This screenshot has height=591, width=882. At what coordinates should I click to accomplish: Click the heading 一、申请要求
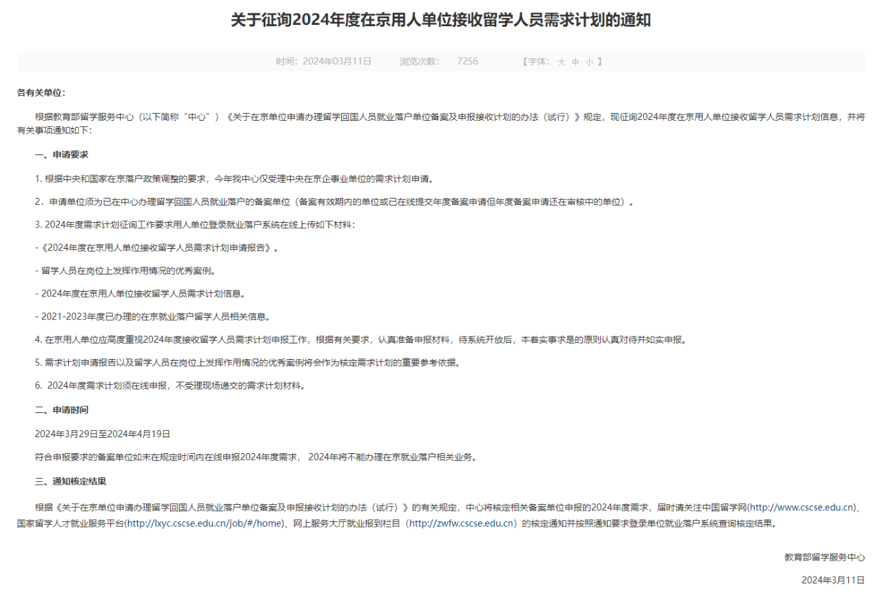coord(62,155)
